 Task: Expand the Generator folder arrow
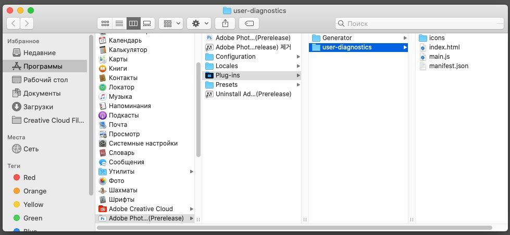[x=405, y=37]
